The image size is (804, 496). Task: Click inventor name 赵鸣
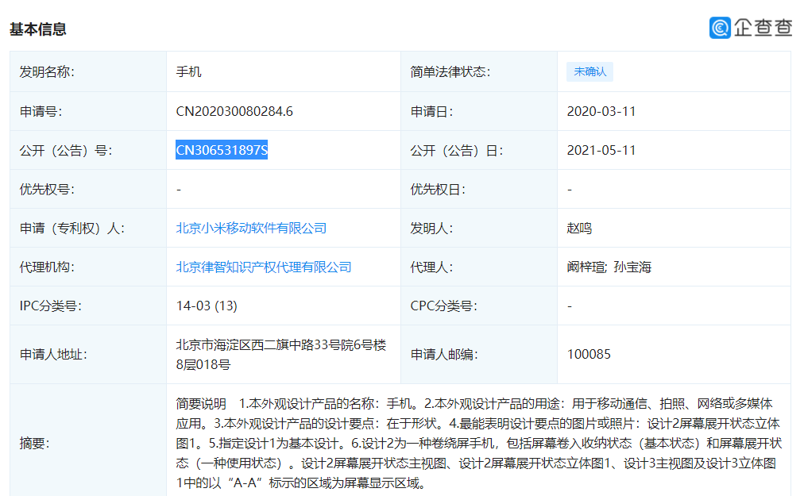pos(579,228)
